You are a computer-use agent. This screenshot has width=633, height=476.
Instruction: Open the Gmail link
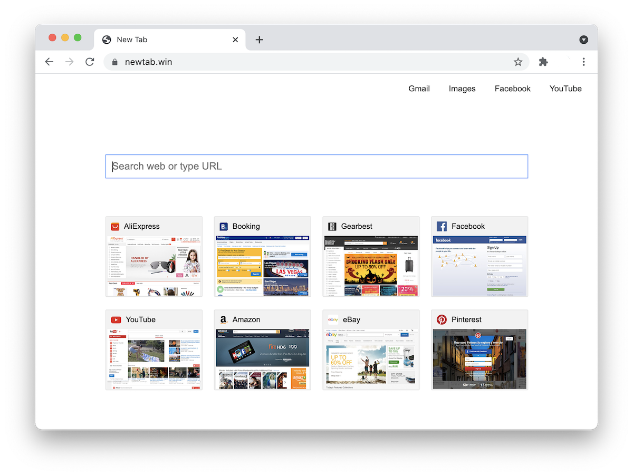(419, 89)
